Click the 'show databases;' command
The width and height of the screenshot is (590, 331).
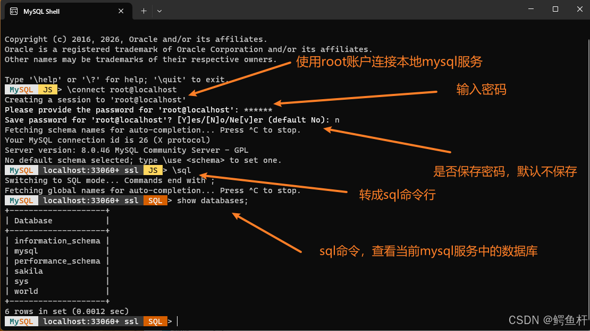tap(213, 201)
